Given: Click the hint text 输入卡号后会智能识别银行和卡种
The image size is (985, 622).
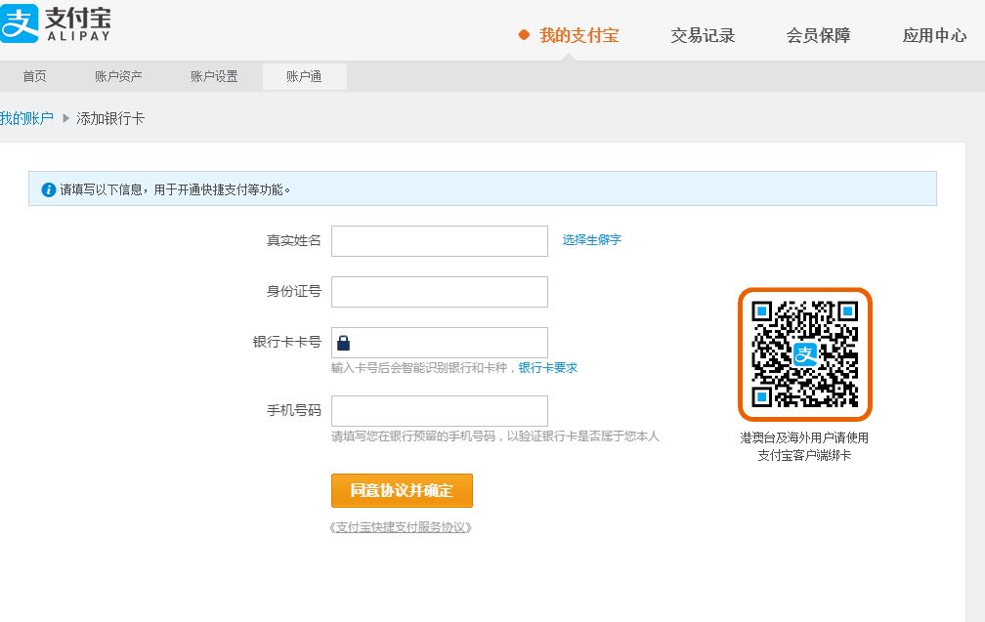Looking at the screenshot, I should point(419,368).
